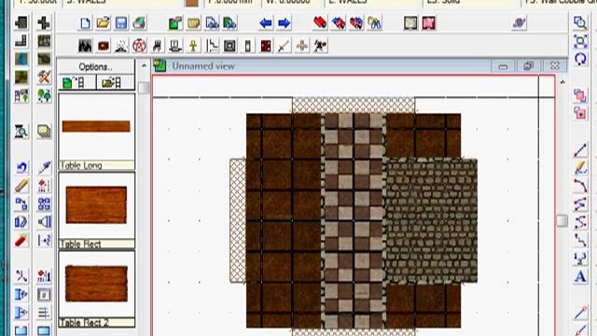Click the stairs symbol catalog icon
Image resolution: width=597 pixels, height=336 pixels.
click(212, 46)
